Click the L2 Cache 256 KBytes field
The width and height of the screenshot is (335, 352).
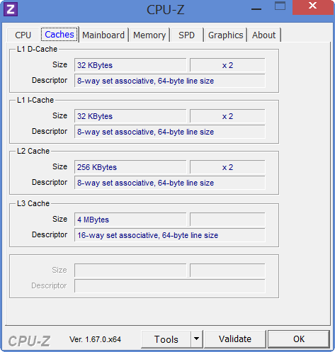click(130, 167)
